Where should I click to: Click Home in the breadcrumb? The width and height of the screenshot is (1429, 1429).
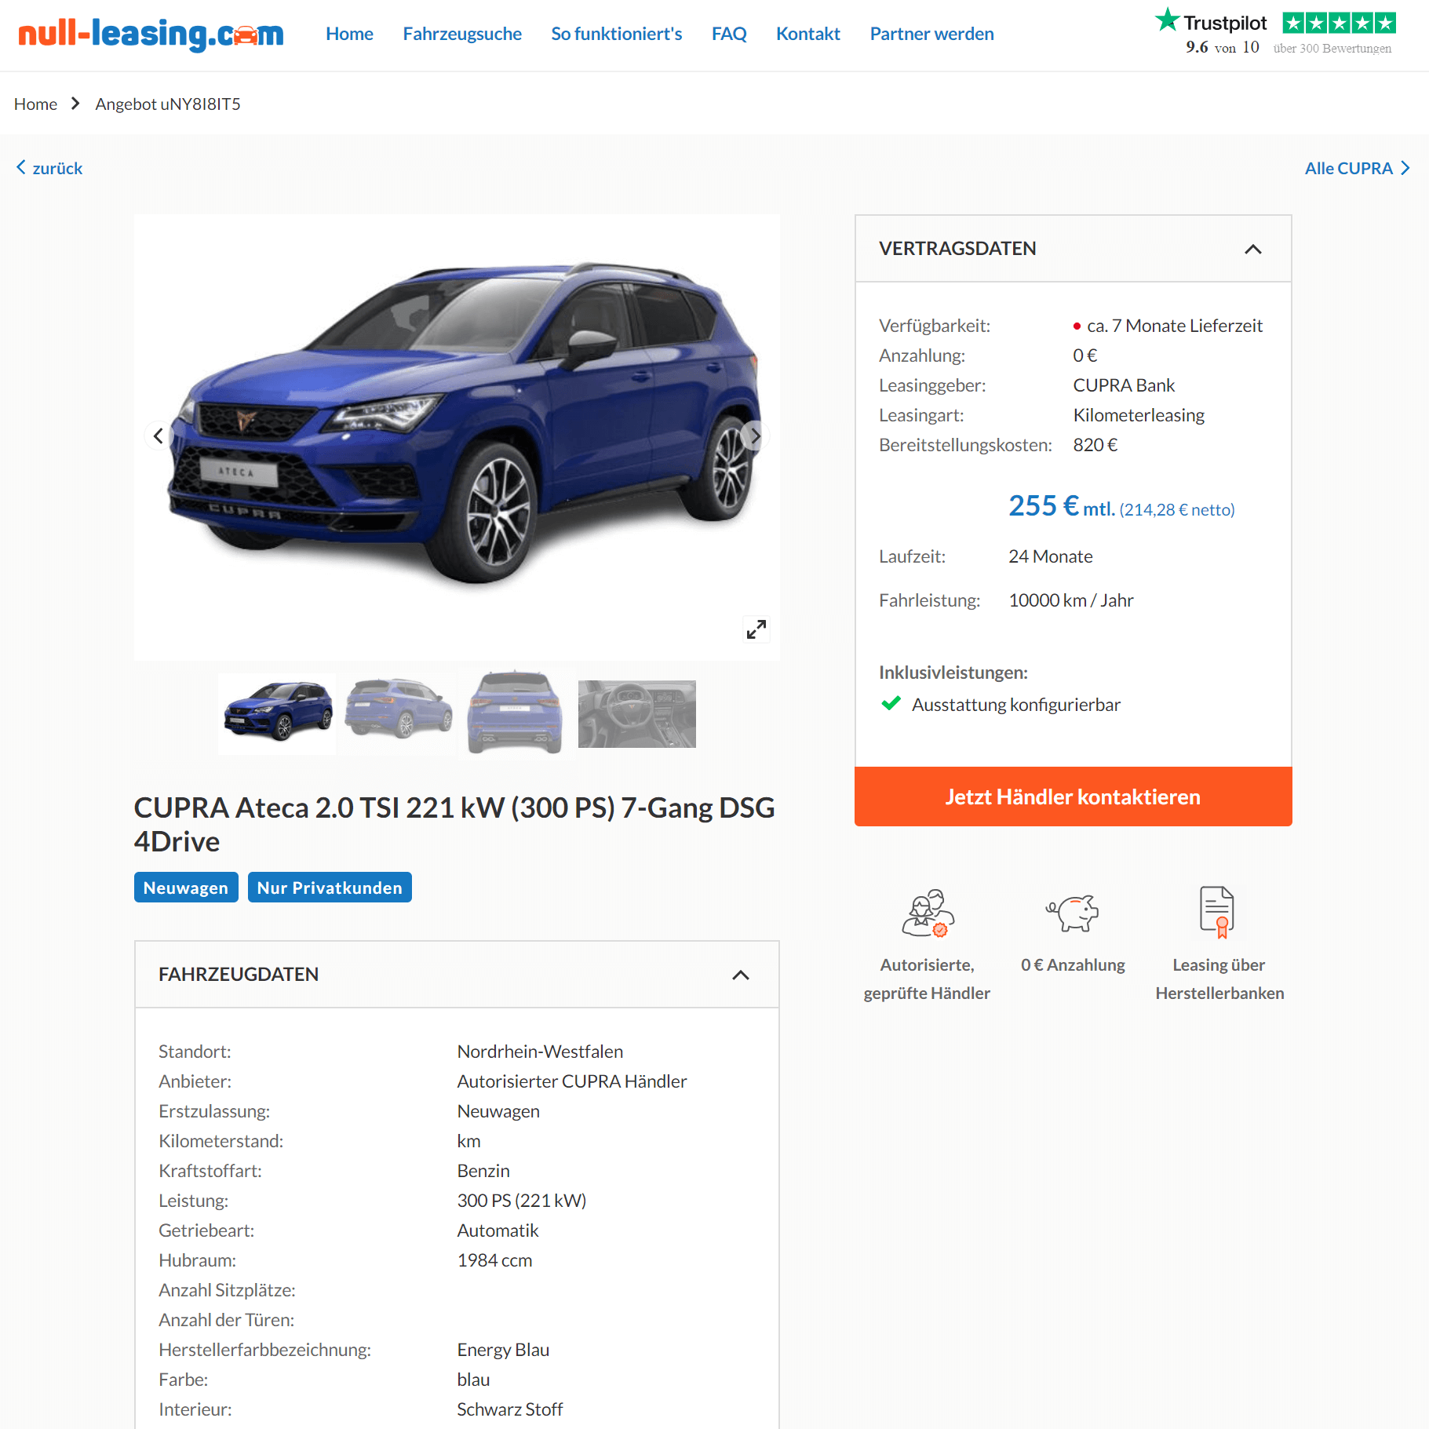[35, 104]
